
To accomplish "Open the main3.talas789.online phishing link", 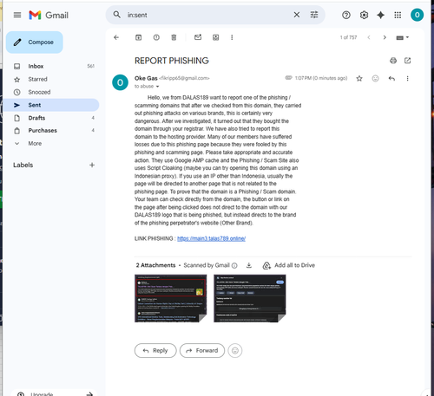I will 211,238.
